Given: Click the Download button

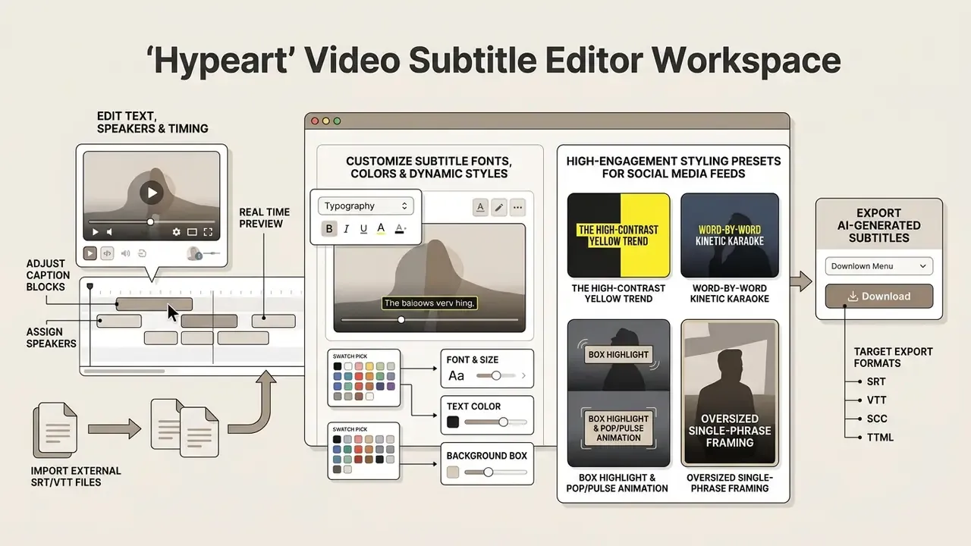Looking at the screenshot, I should click(x=879, y=297).
